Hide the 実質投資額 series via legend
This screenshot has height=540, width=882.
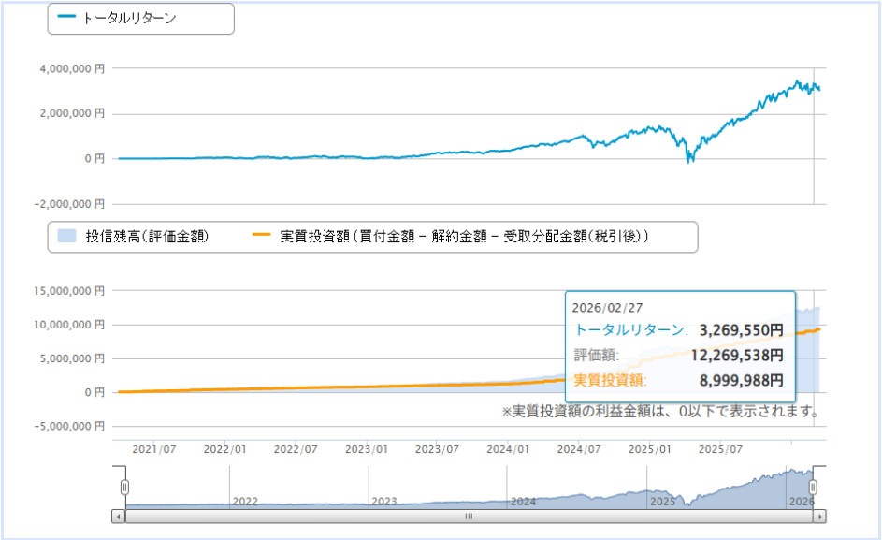(x=463, y=237)
